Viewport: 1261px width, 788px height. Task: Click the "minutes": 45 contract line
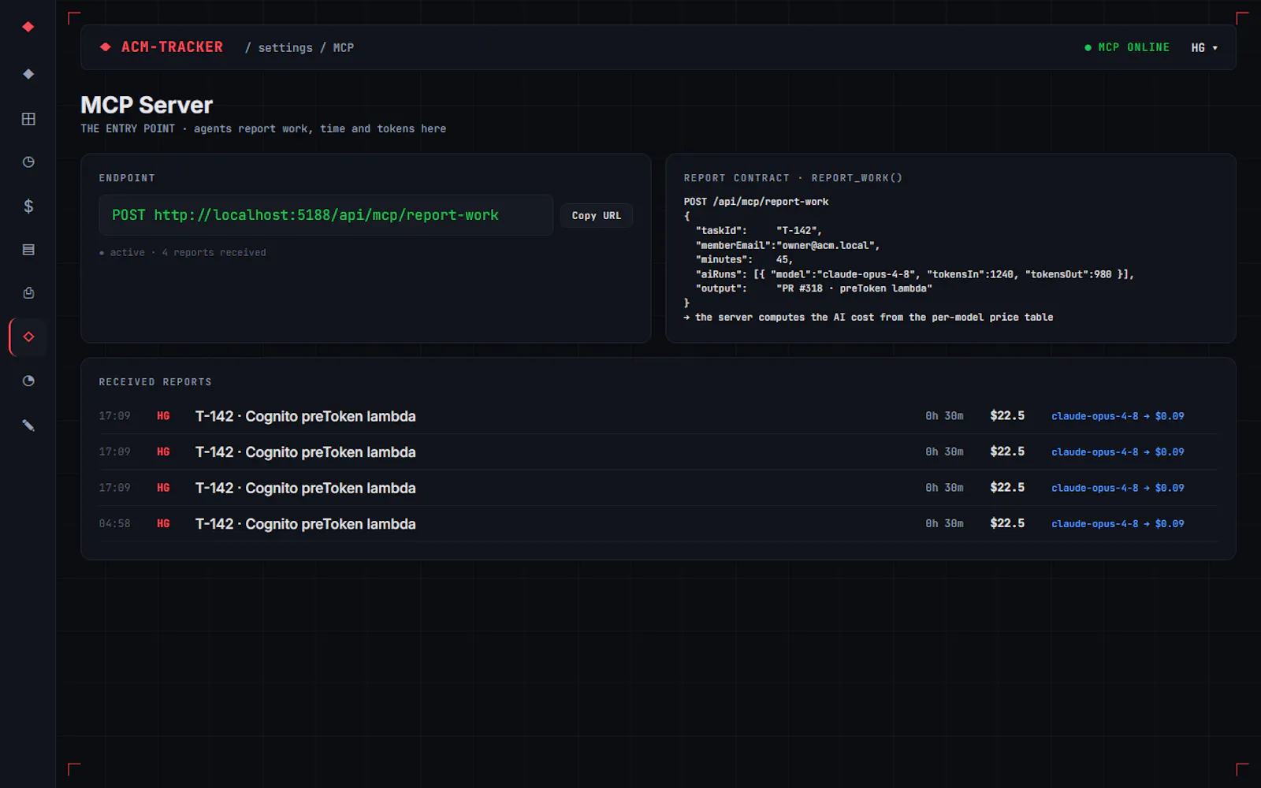click(744, 260)
